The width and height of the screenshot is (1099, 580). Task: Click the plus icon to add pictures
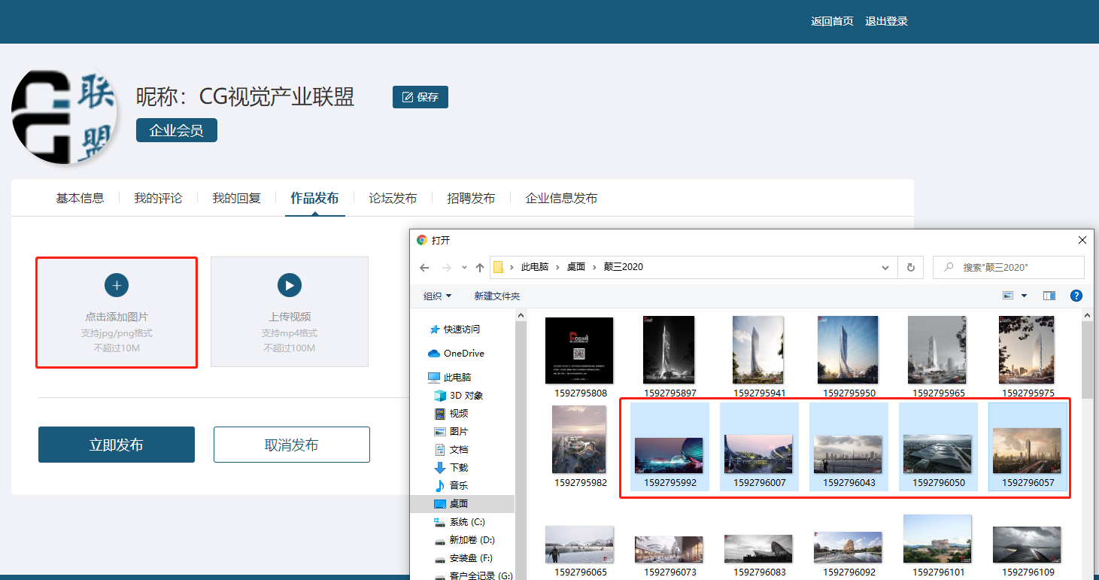[x=117, y=285]
